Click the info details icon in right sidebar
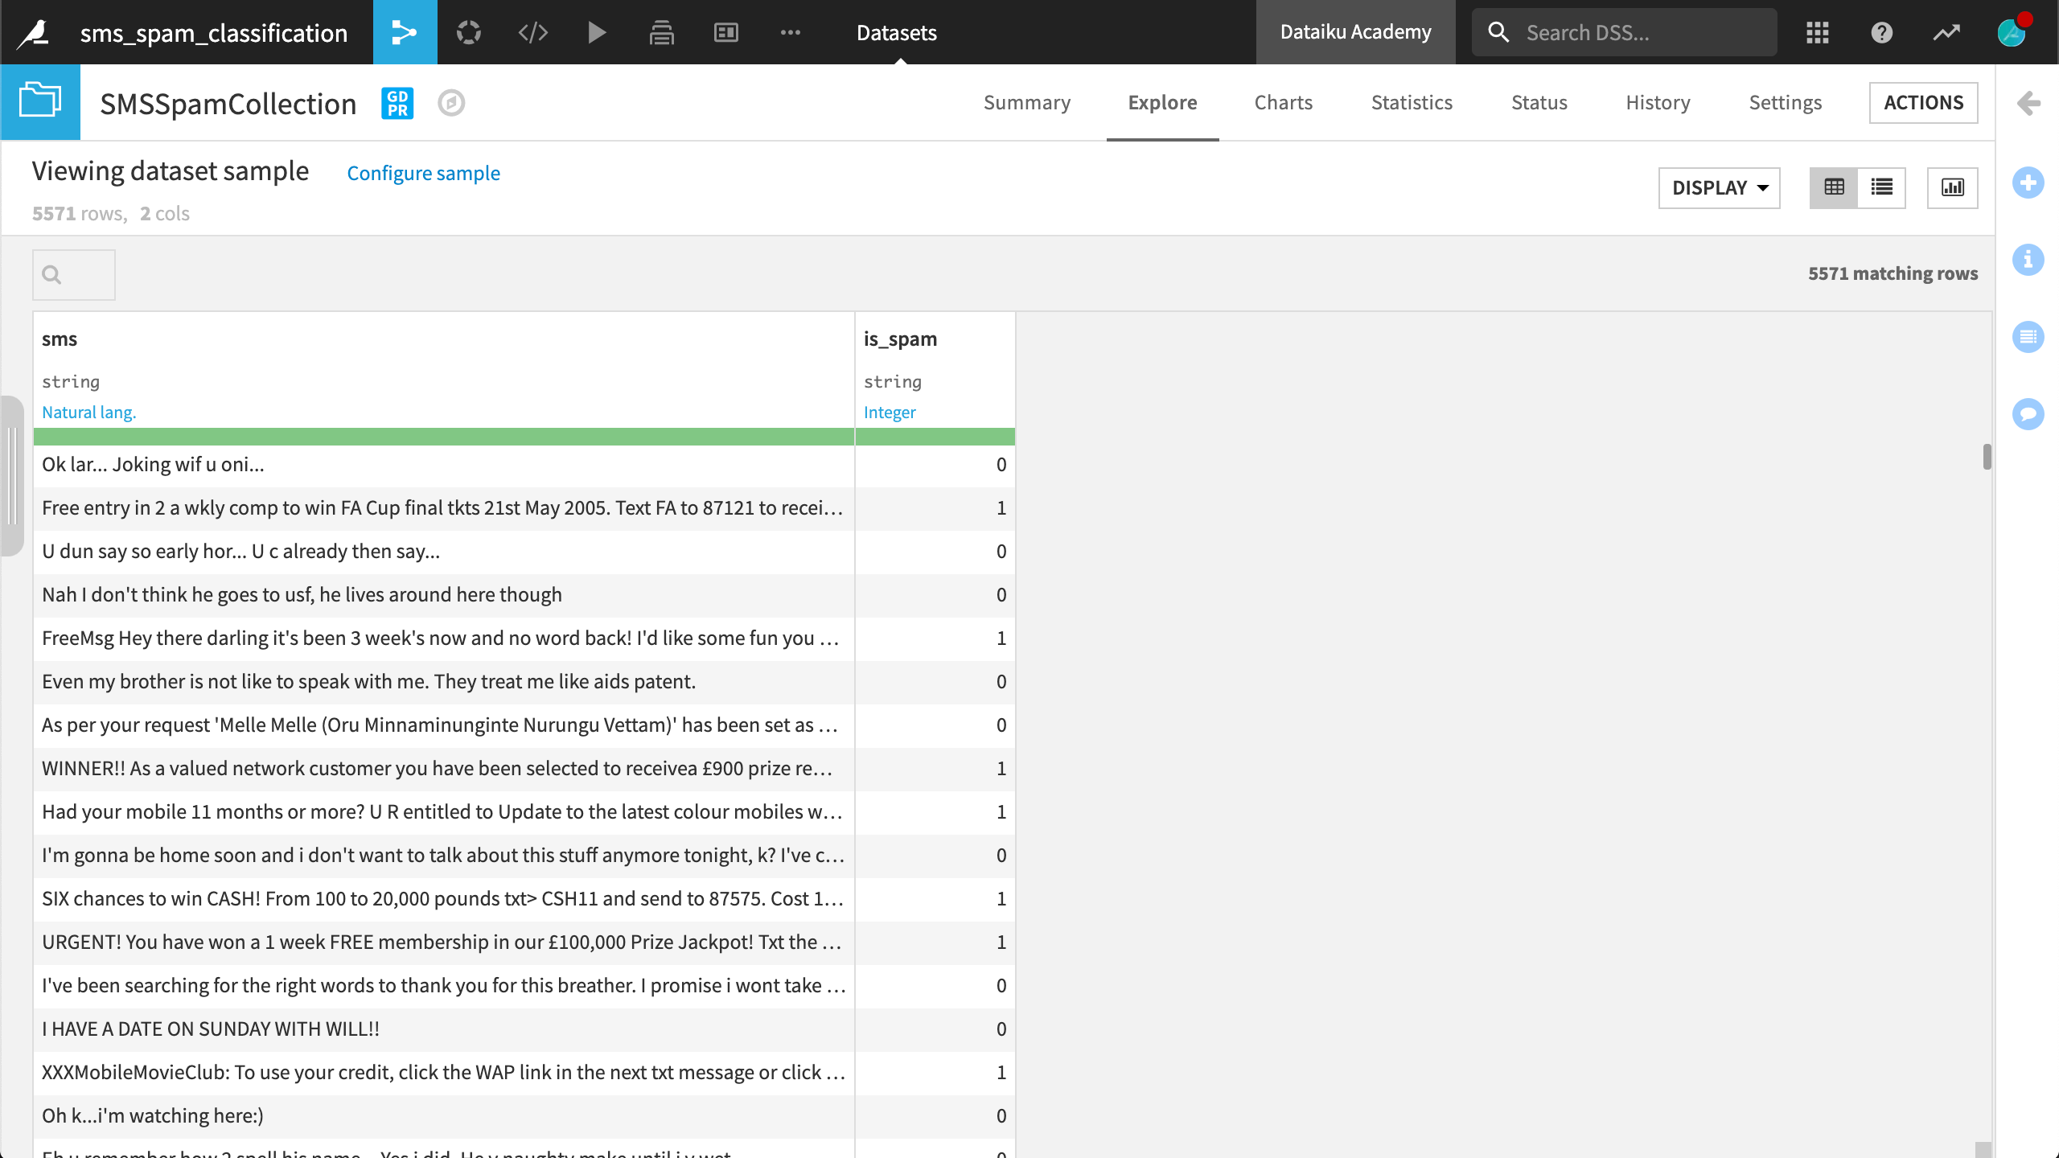Viewport: 2059px width, 1158px height. coord(2028,260)
